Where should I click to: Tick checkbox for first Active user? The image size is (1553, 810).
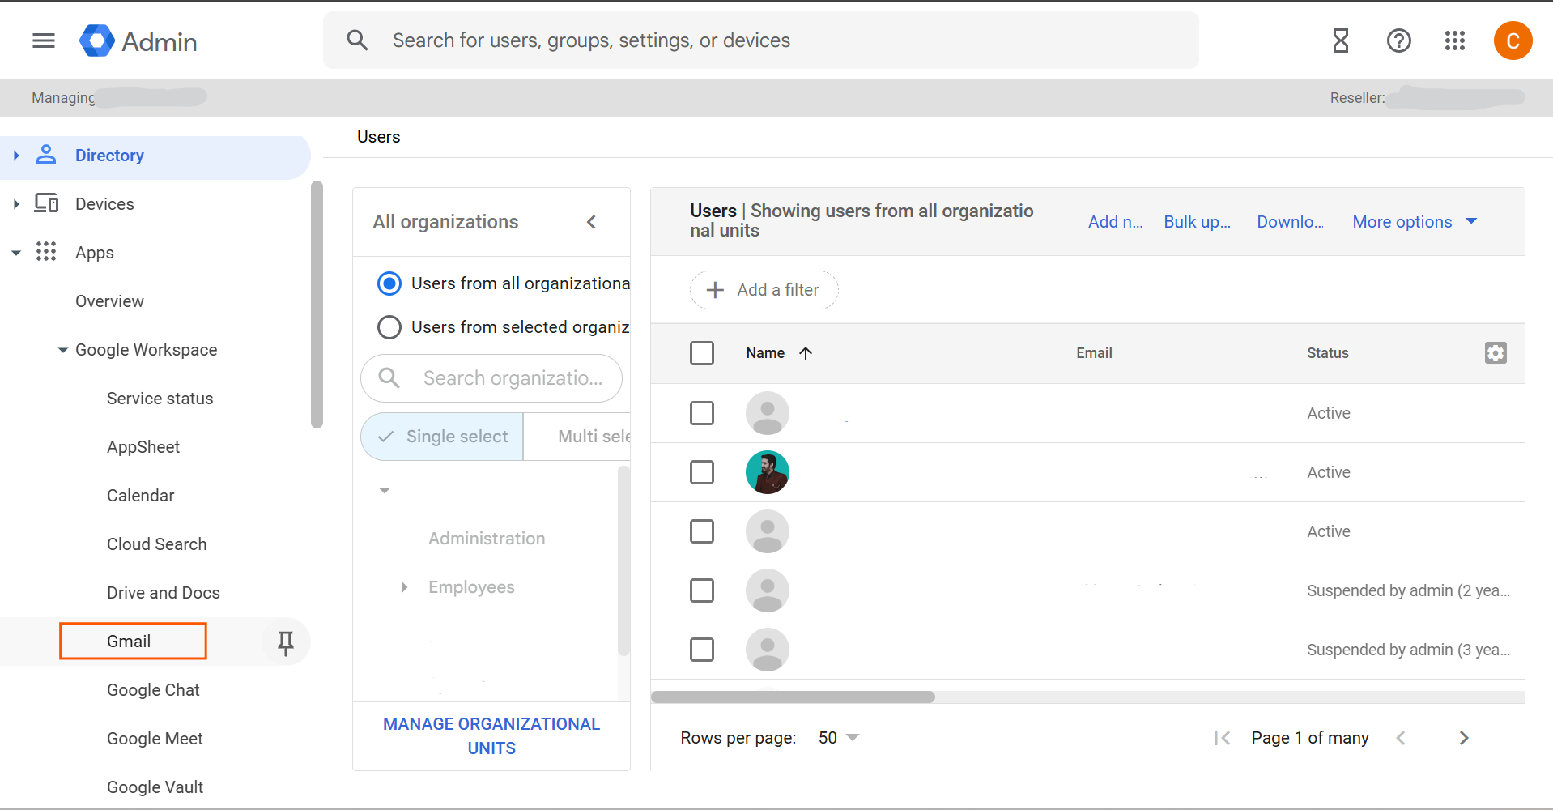702,413
